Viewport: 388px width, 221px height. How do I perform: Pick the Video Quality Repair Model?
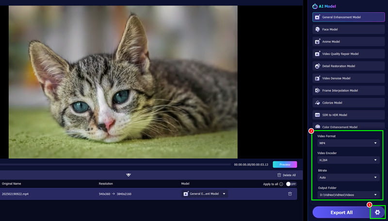click(x=348, y=54)
